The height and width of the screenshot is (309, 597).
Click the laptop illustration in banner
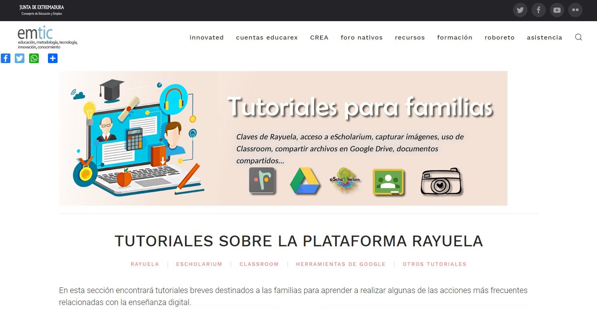coord(138,137)
